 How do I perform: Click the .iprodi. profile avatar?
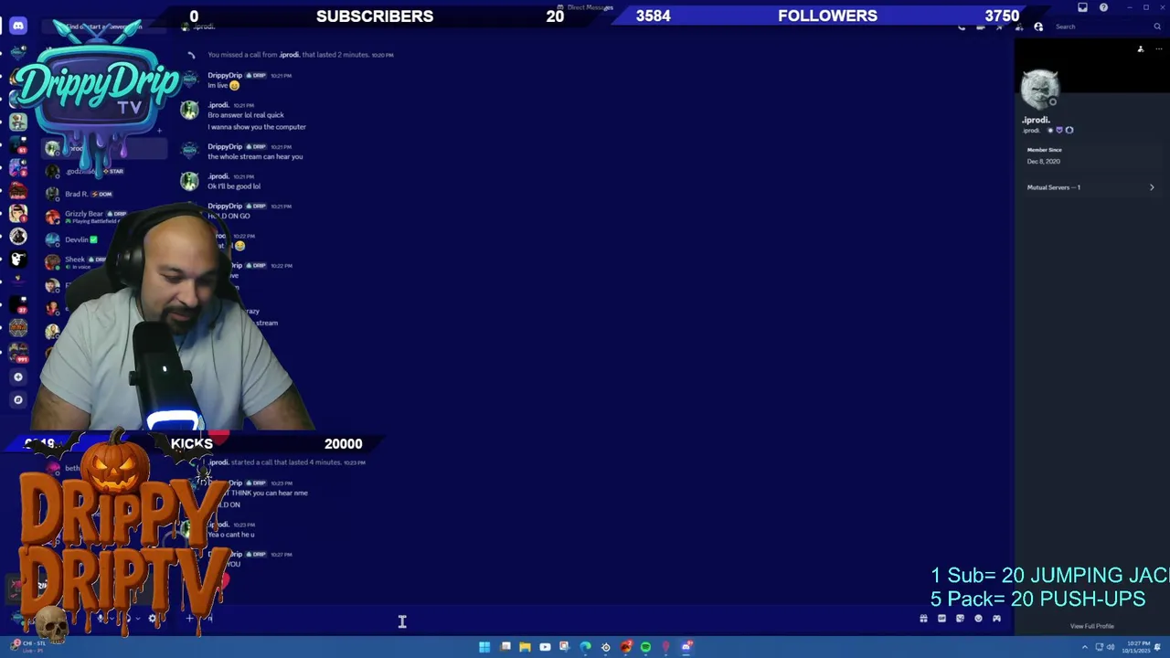tap(1039, 90)
